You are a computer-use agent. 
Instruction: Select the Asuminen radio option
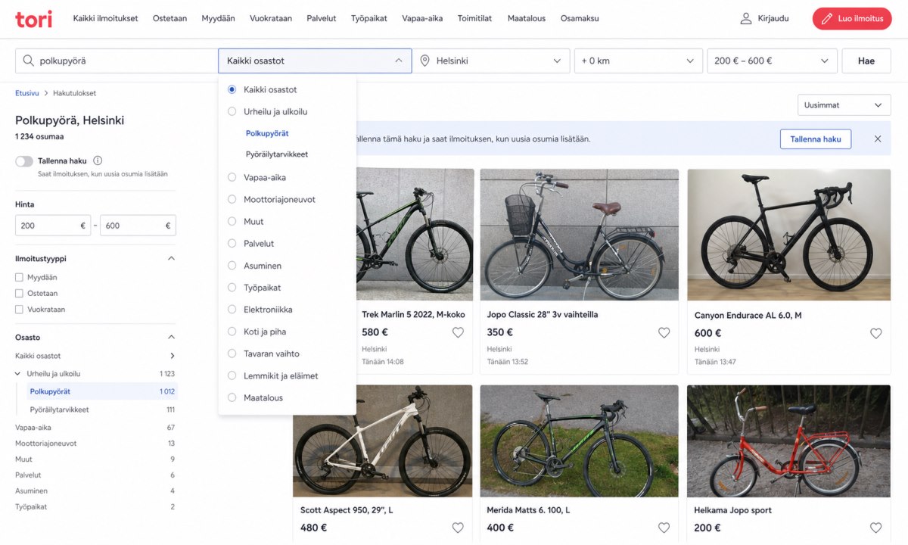point(232,266)
